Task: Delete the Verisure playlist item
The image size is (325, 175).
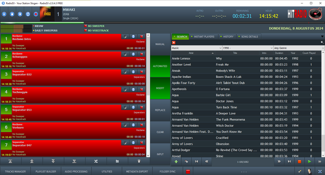Action: pos(141,125)
